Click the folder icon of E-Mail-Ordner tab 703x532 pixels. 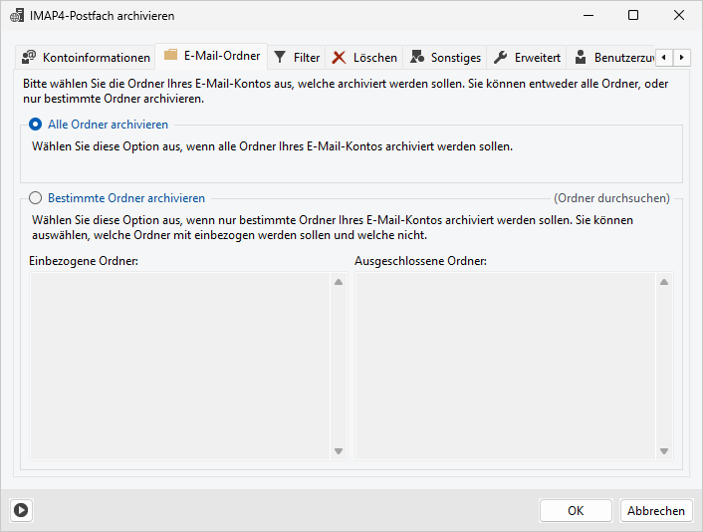(x=170, y=56)
